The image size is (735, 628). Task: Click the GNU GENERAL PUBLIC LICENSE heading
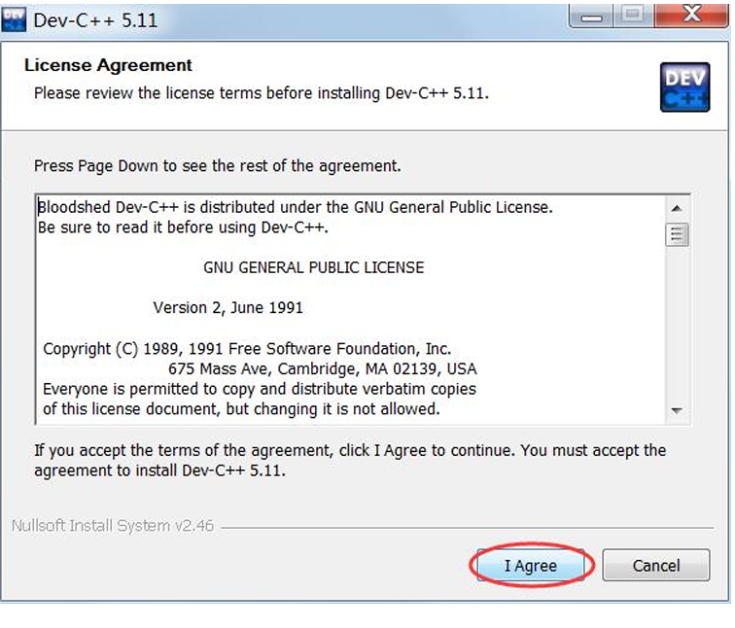[x=313, y=267]
